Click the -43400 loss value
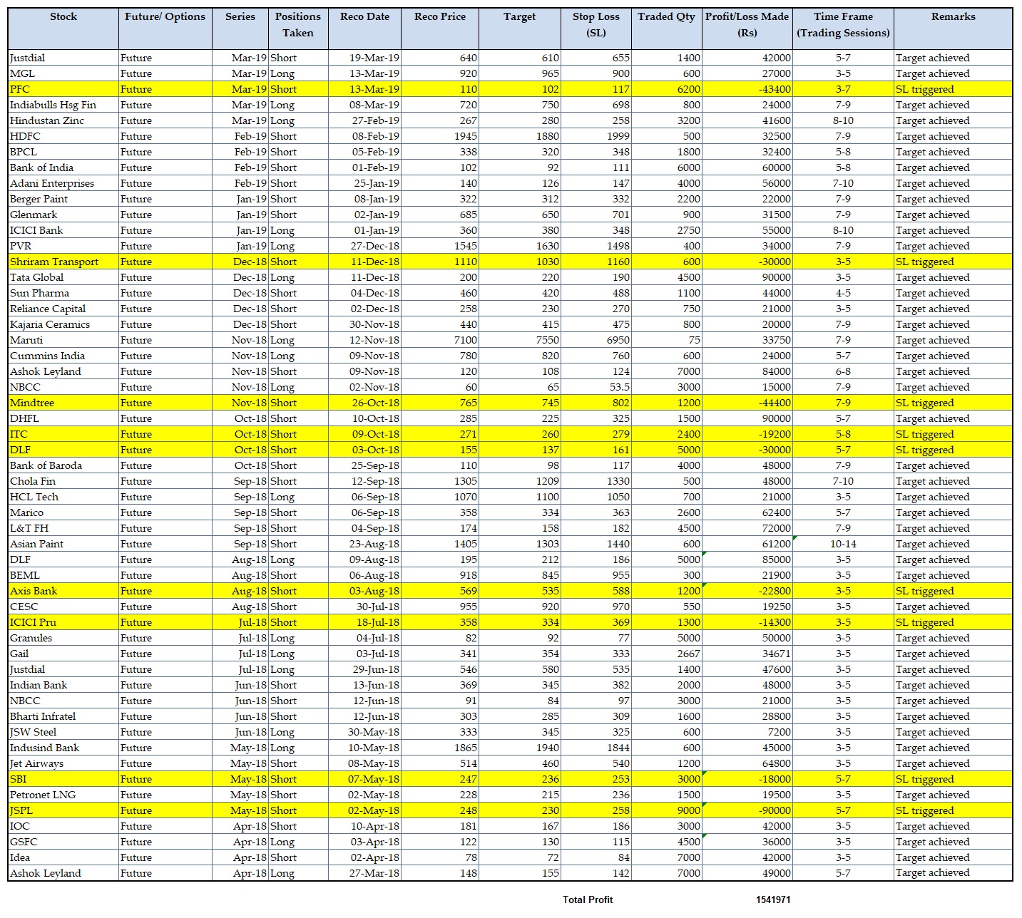1022x918 pixels. (747, 89)
